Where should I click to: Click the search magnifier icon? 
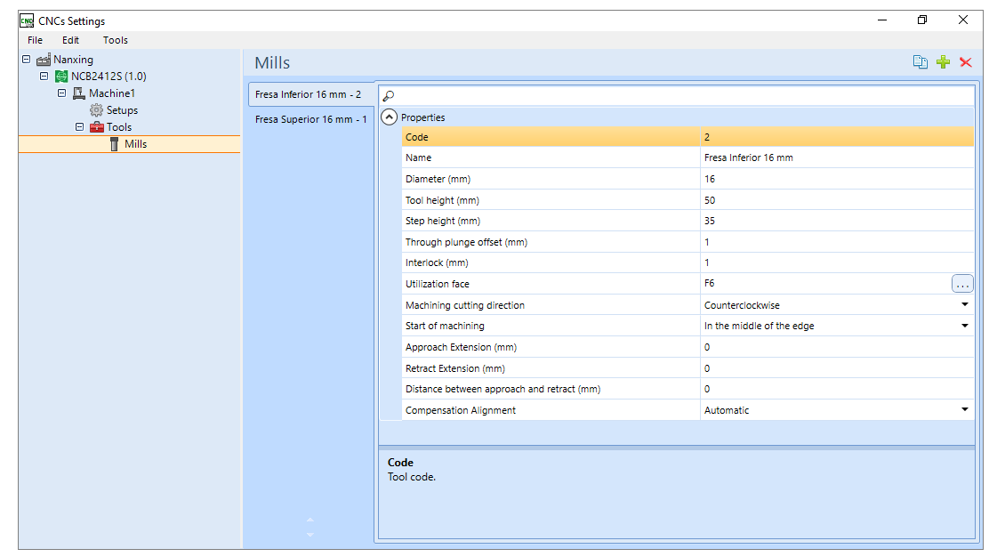[x=389, y=96]
